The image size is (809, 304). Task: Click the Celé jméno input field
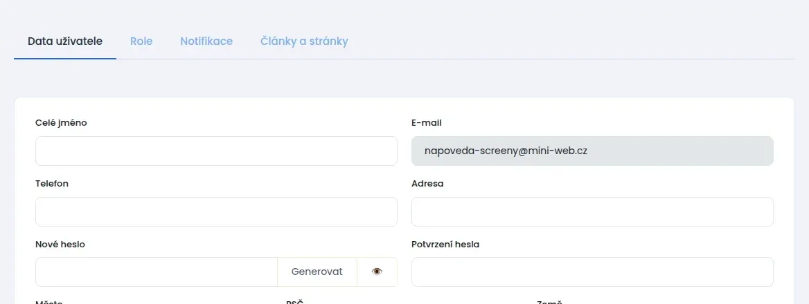pos(216,151)
